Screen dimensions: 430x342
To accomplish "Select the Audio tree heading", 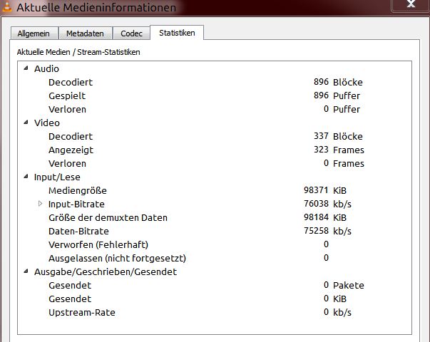I will (46, 68).
